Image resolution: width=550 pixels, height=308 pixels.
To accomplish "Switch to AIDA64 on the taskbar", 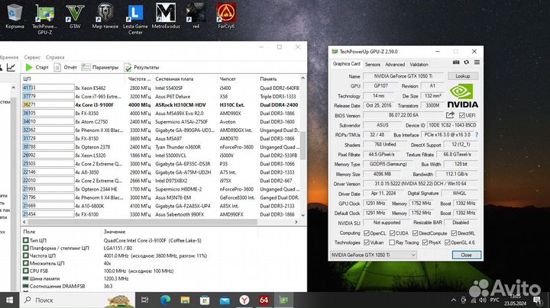I will 264,300.
